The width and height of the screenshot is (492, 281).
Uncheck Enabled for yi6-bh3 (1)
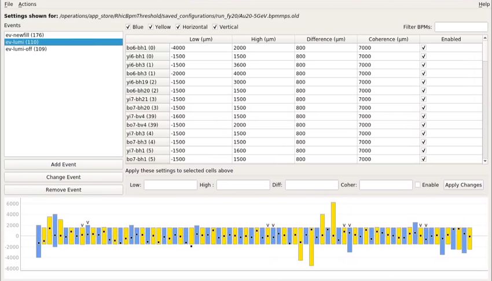(424, 65)
